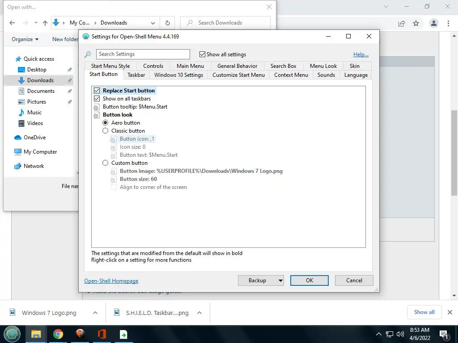Screen dimensions: 458x343
Task: Click OK to apply settings
Action: (310, 280)
